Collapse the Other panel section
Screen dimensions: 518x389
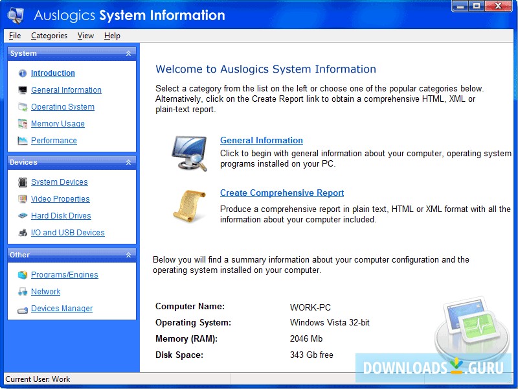[x=128, y=255]
